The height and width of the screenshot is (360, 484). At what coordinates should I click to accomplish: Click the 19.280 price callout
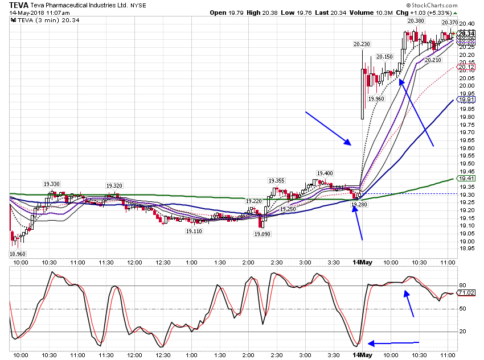359,204
